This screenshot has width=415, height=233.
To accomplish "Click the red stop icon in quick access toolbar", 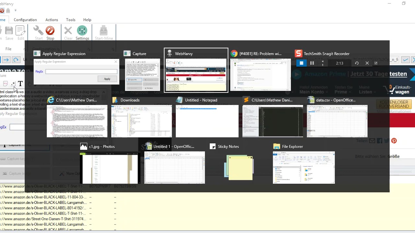I will (2, 11).
